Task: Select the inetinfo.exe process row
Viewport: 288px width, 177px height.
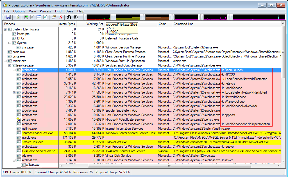Action: 142,129
